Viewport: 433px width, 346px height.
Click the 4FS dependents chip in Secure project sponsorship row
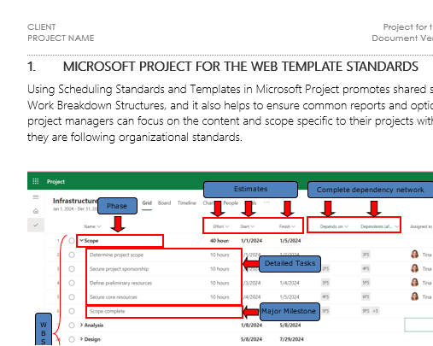coord(366,268)
